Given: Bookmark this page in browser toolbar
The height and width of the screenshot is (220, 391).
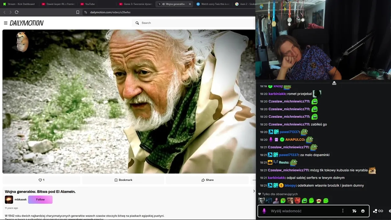Looking at the screenshot, I should point(78,12).
